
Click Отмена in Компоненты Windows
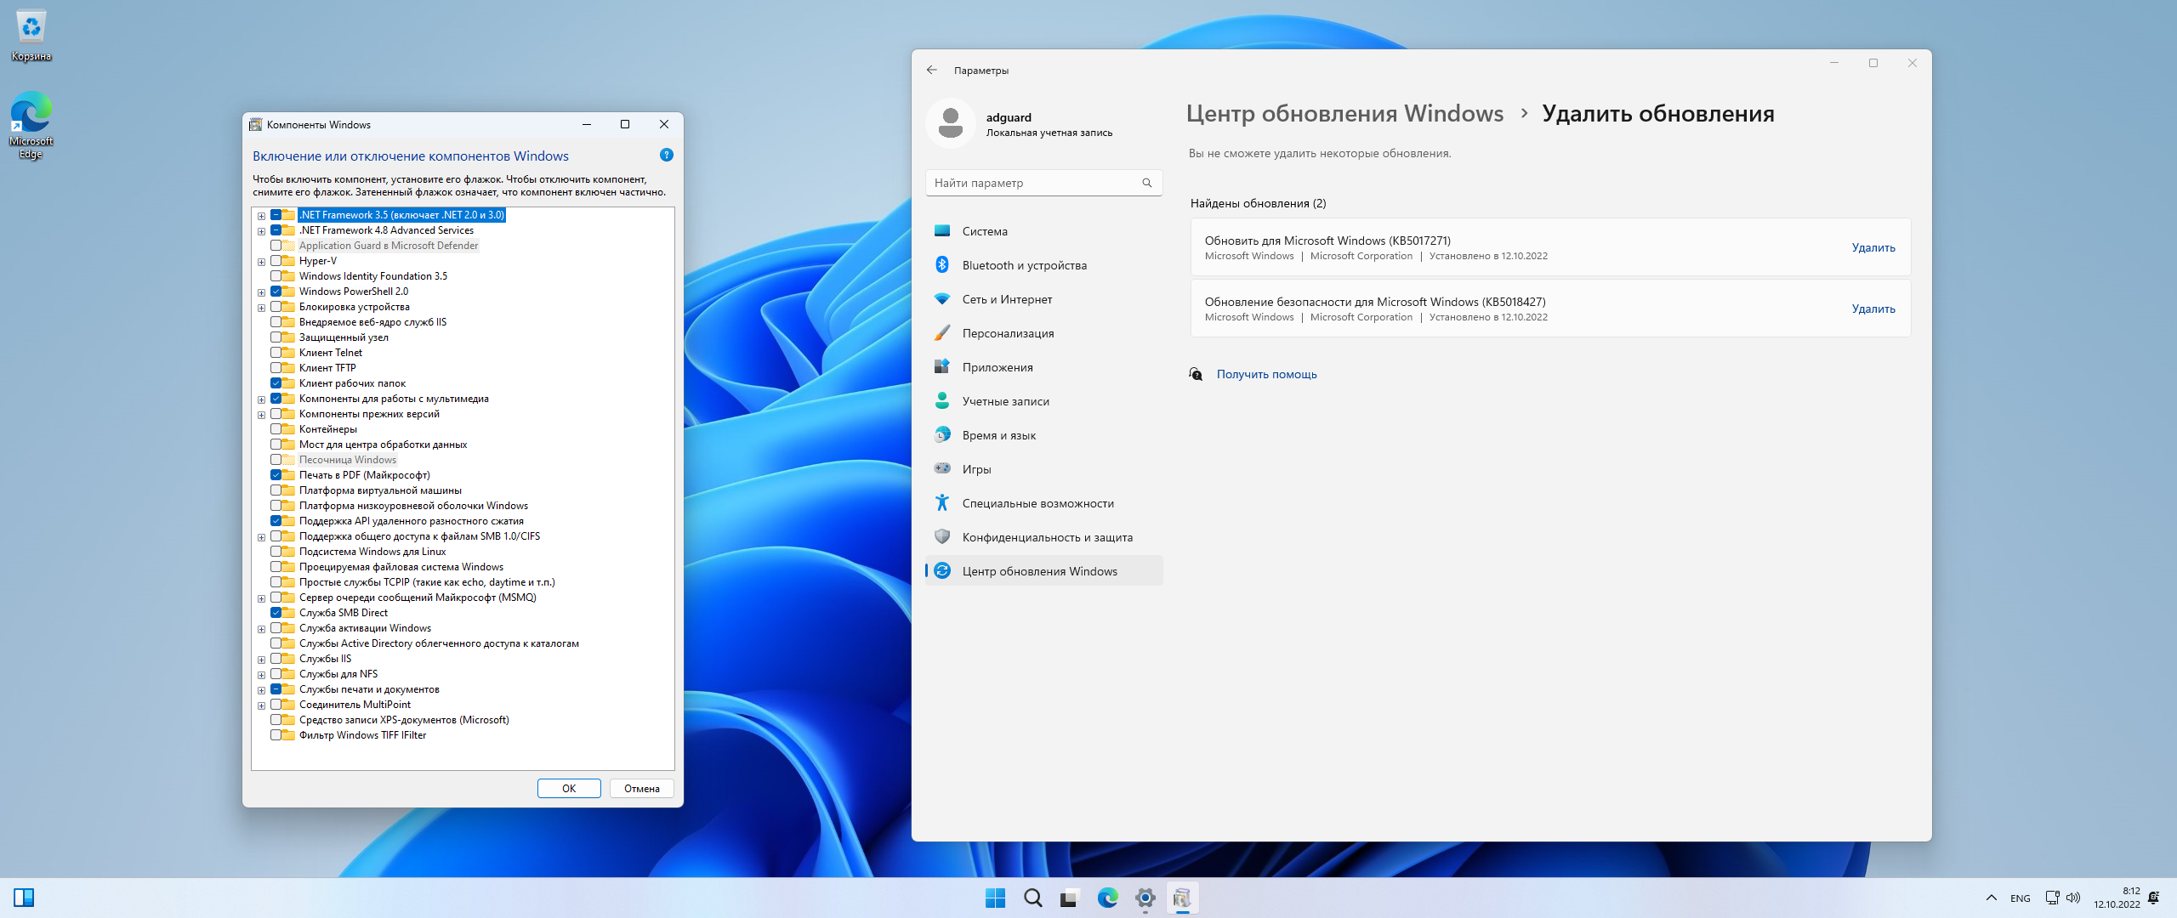tap(642, 789)
